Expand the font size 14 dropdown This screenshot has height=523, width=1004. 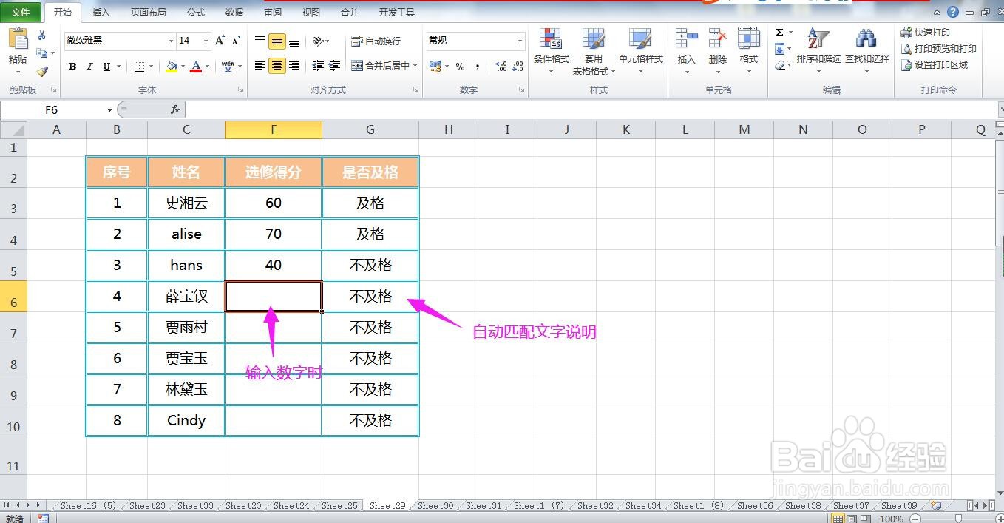click(x=206, y=41)
